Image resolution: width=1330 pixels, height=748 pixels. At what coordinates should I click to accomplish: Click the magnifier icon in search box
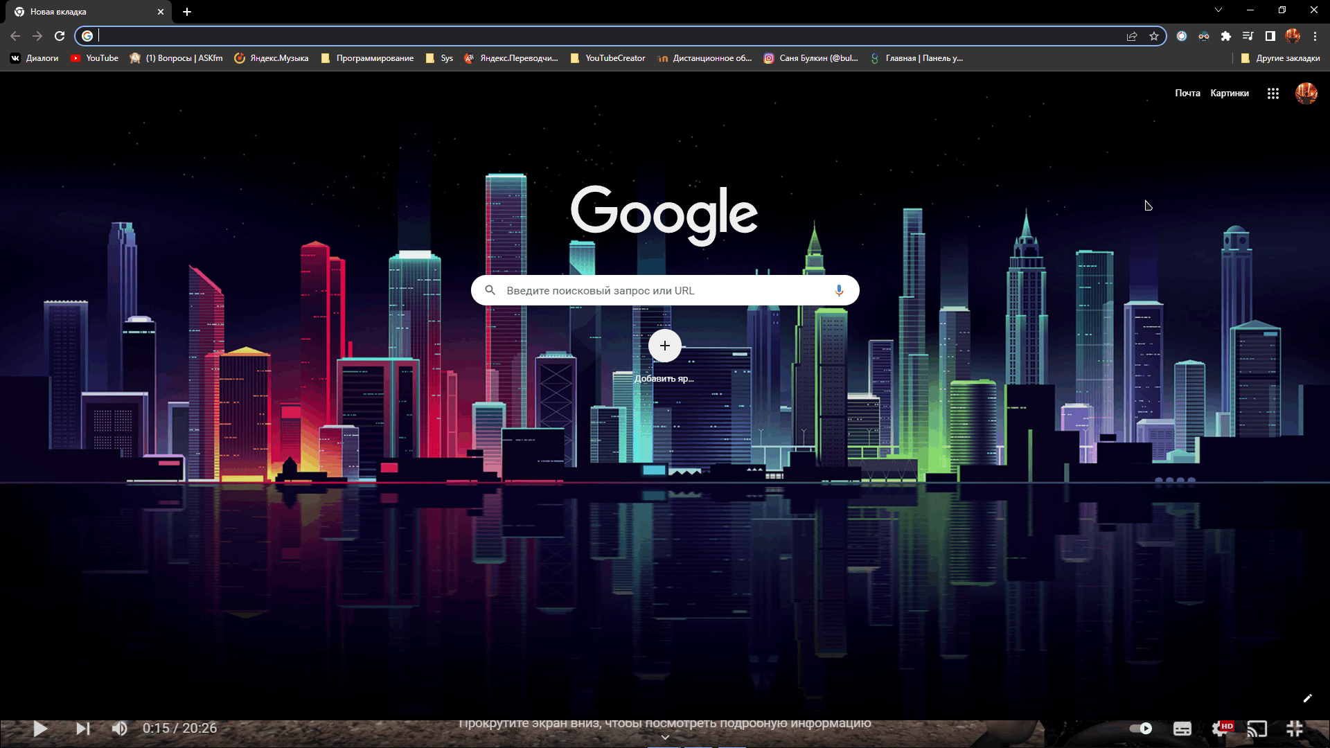[490, 290]
